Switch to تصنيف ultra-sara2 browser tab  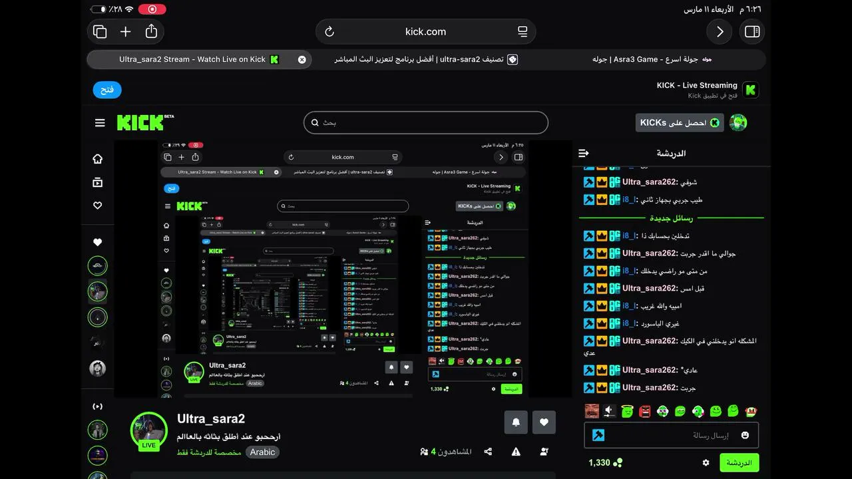(426, 59)
